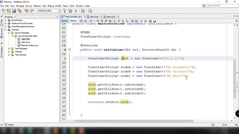
Task: Click the New Project toolbar icon
Action: [x=9, y=11]
